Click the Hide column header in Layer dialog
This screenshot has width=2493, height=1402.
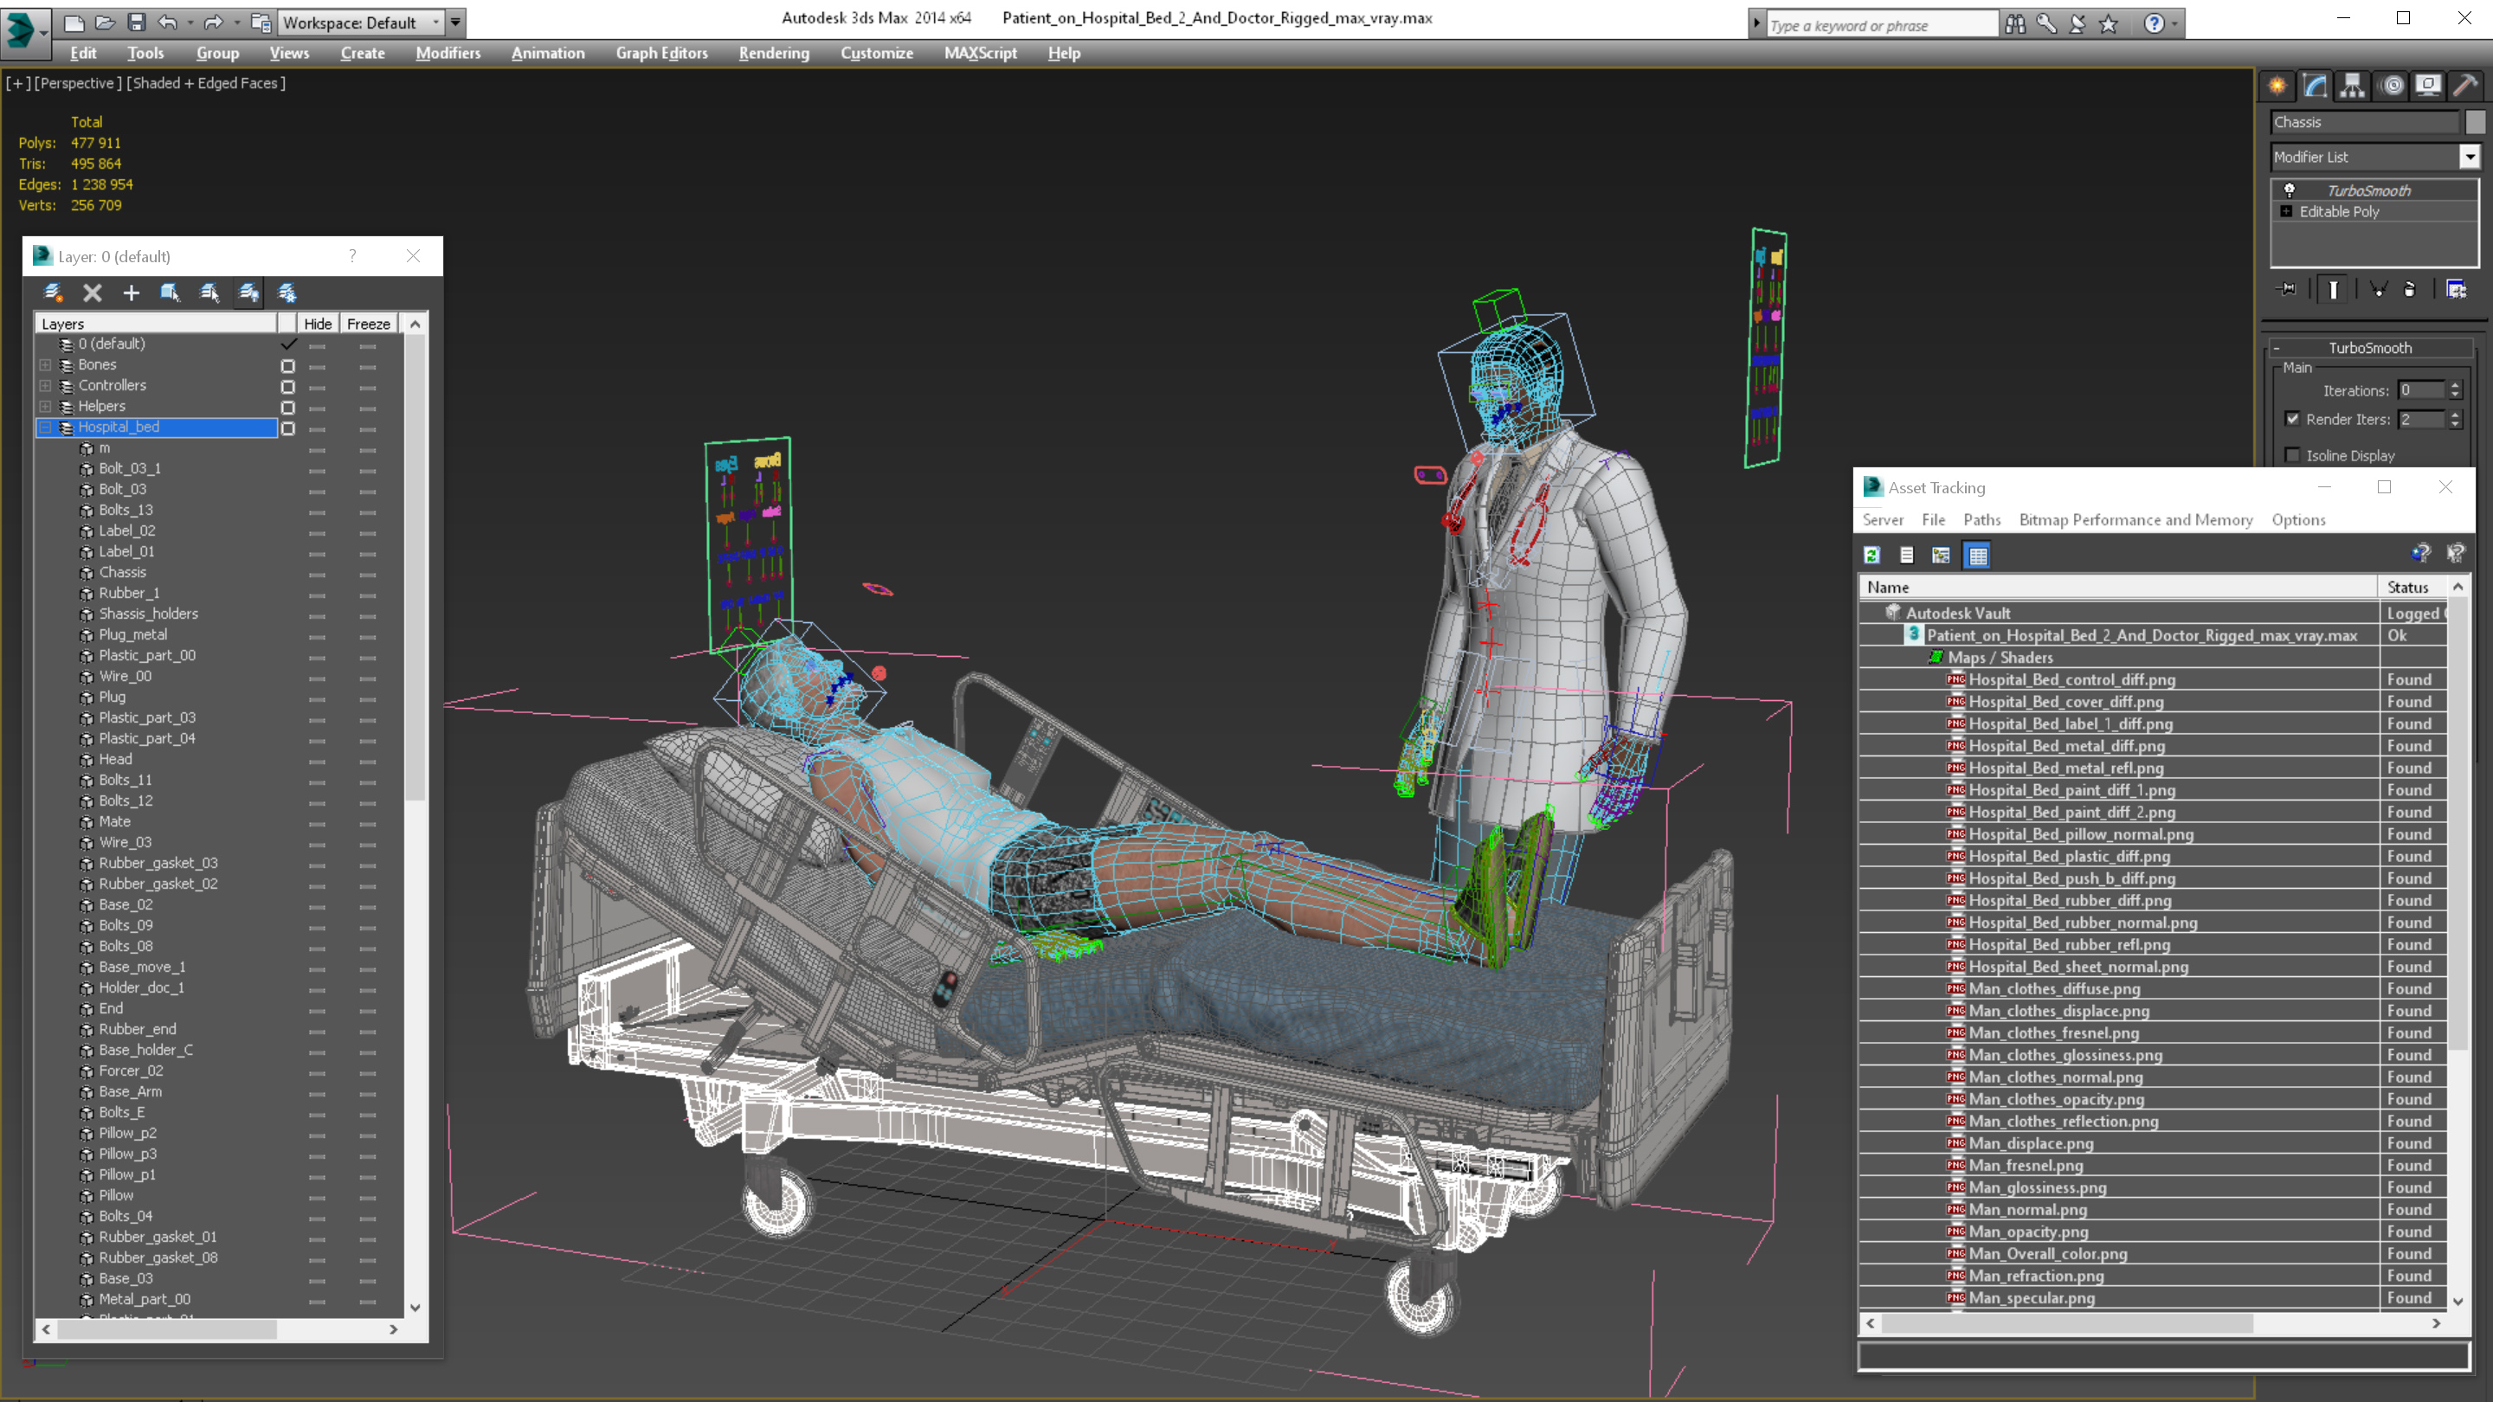point(318,323)
